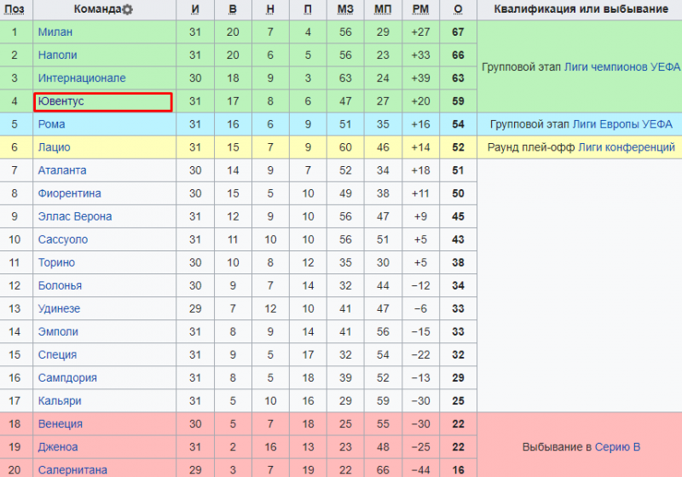Image resolution: width=682 pixels, height=477 pixels.
Task: Follow the Лиги Европы УЕФА link
Action: [x=622, y=124]
